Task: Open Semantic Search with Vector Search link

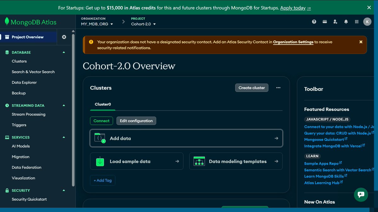Action: coord(339,170)
